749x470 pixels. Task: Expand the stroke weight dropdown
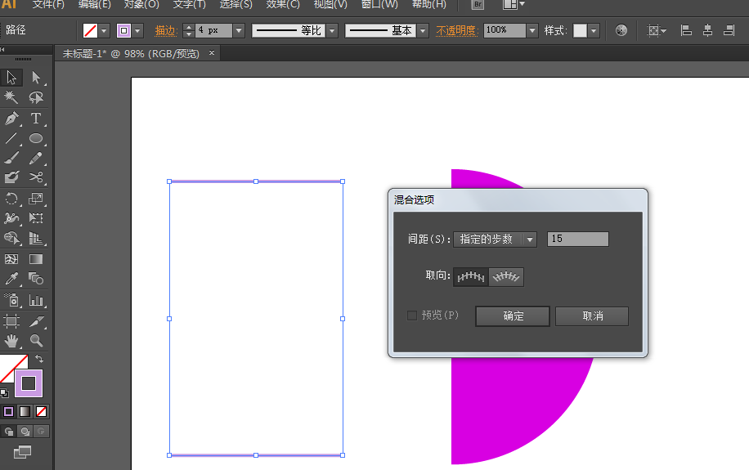[x=239, y=30]
